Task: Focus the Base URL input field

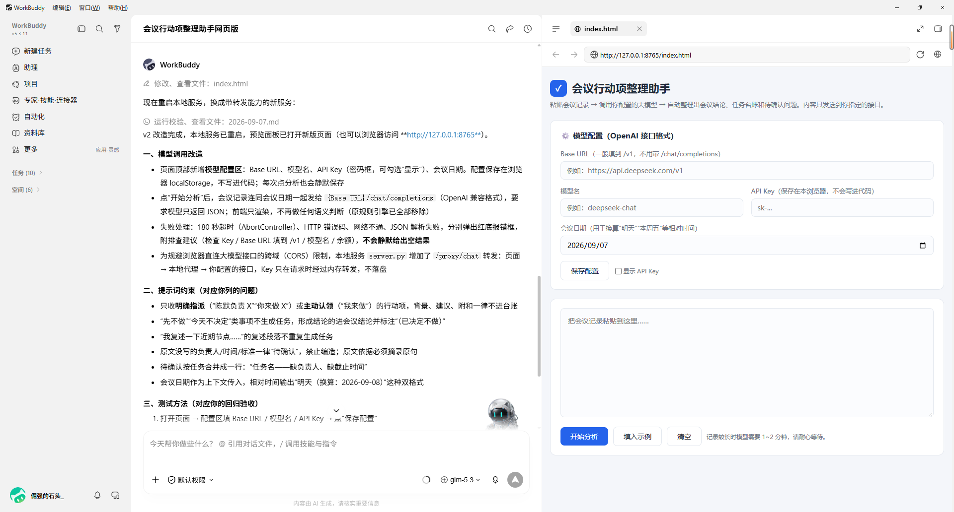Action: (x=747, y=171)
